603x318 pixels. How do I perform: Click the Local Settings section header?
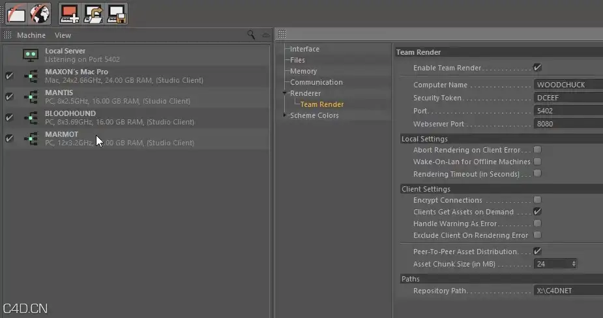pos(501,139)
